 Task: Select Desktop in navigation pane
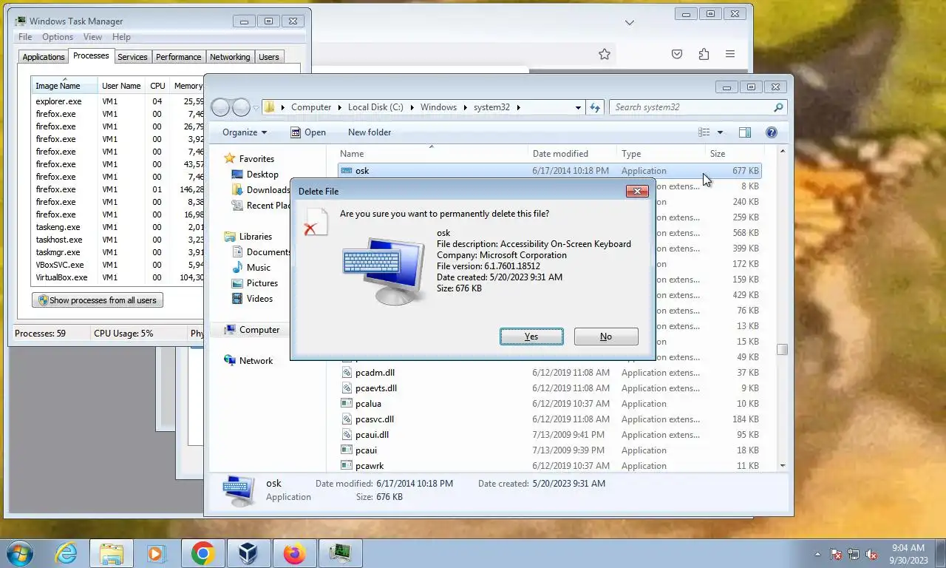tap(262, 175)
